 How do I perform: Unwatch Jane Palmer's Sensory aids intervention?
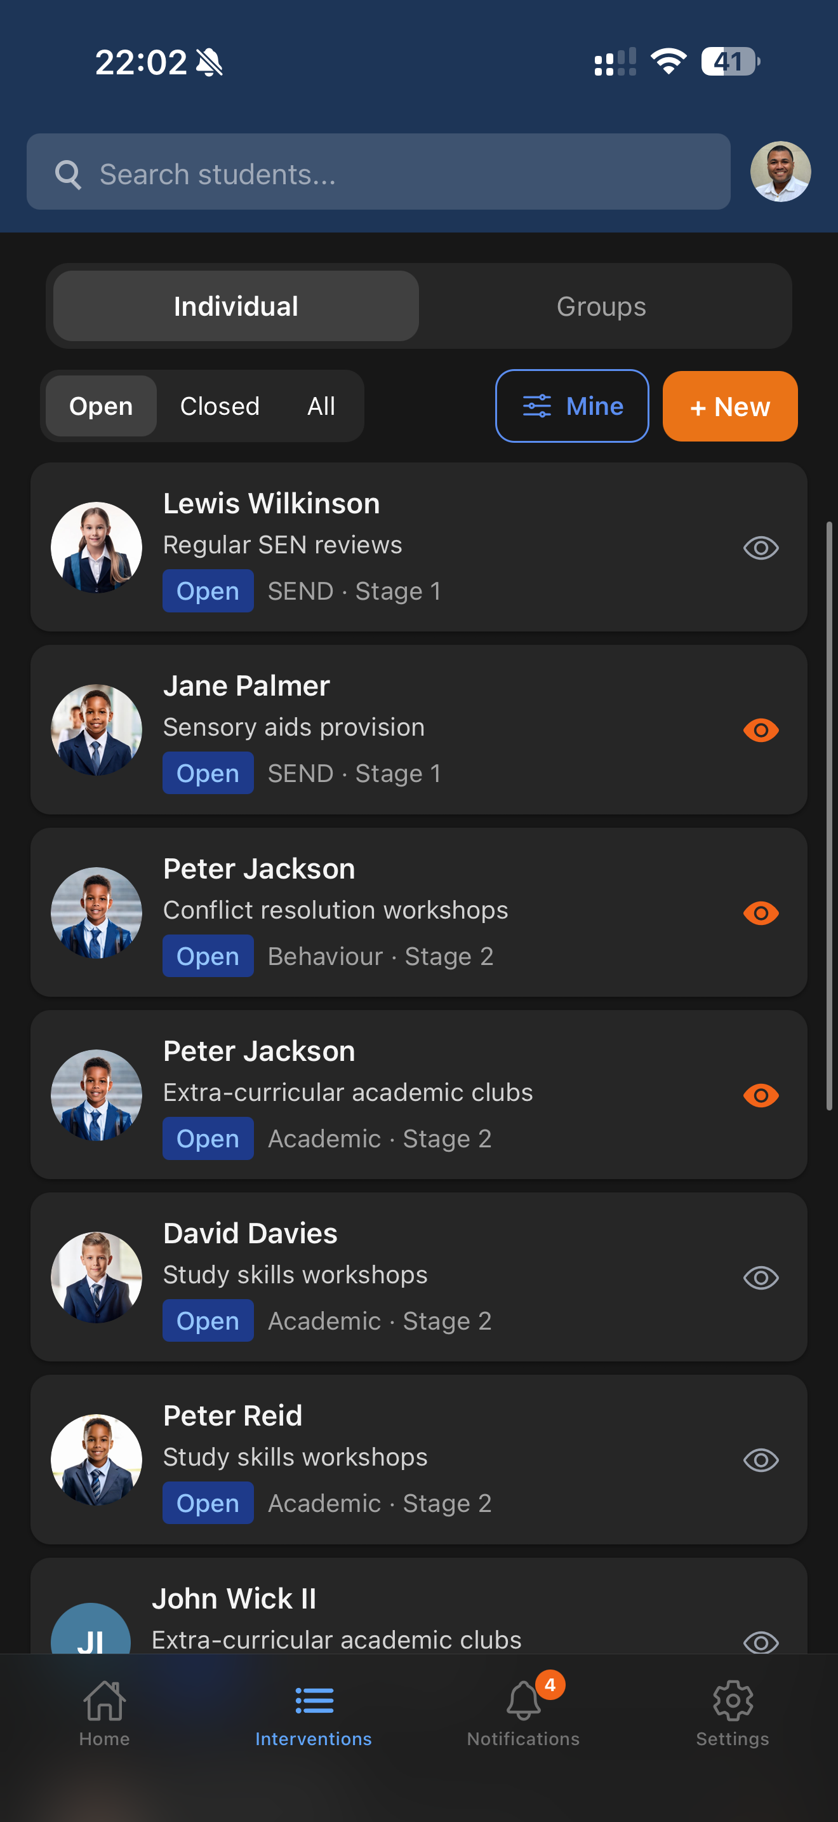[761, 730]
